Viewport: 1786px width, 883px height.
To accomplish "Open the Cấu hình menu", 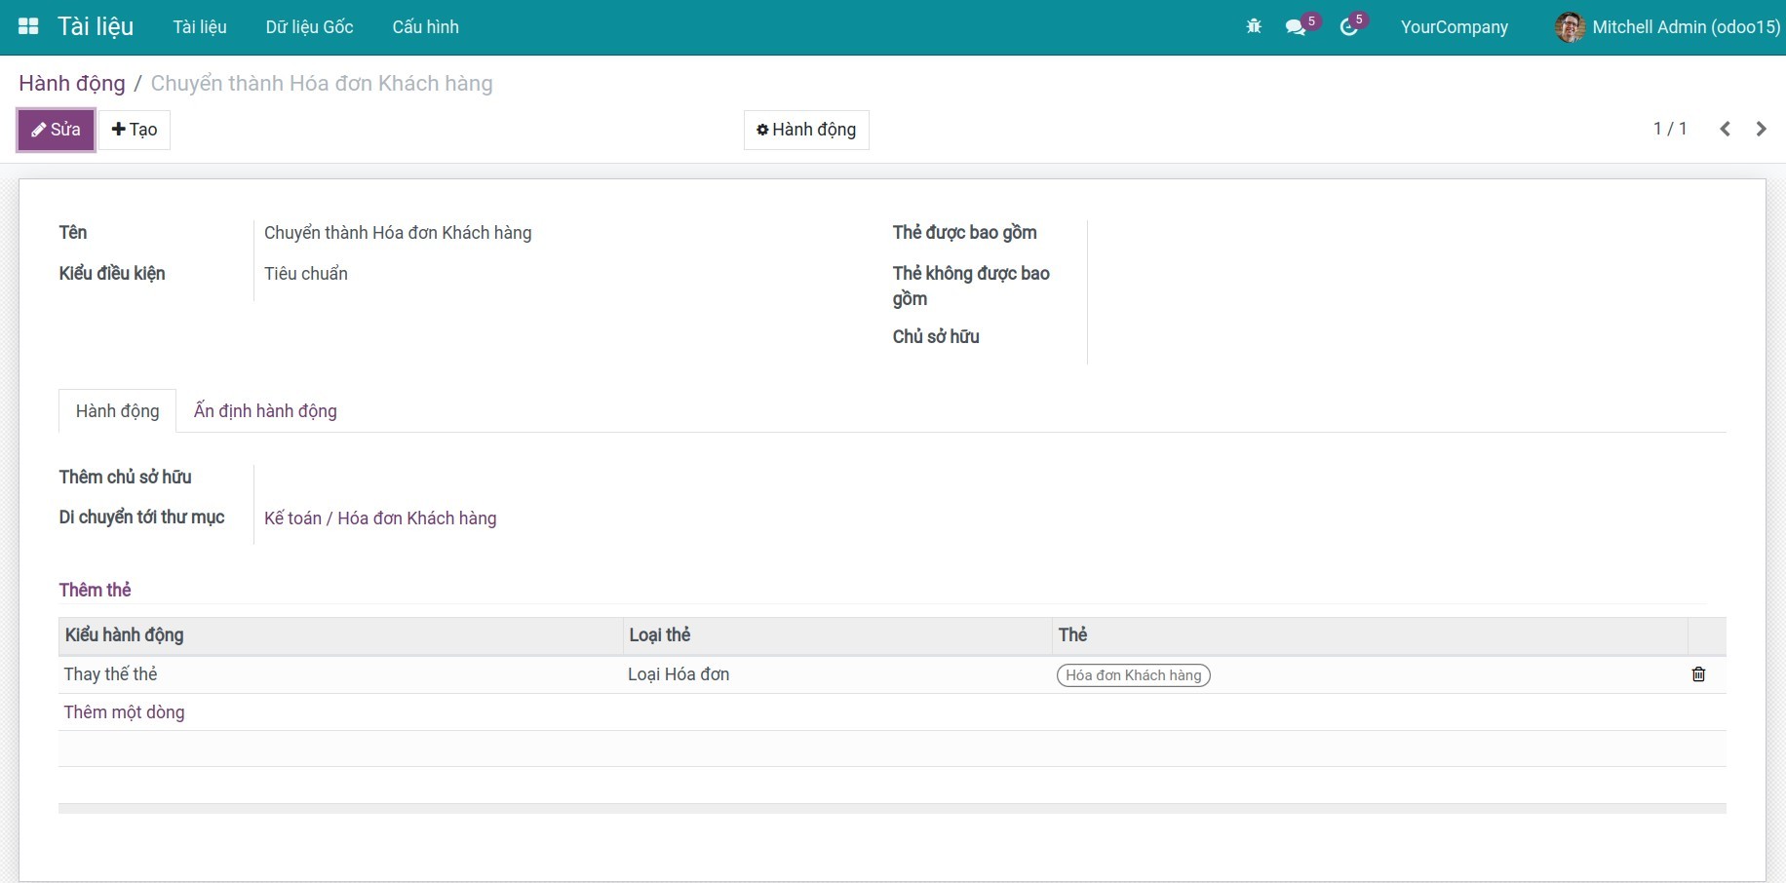I will click(425, 27).
